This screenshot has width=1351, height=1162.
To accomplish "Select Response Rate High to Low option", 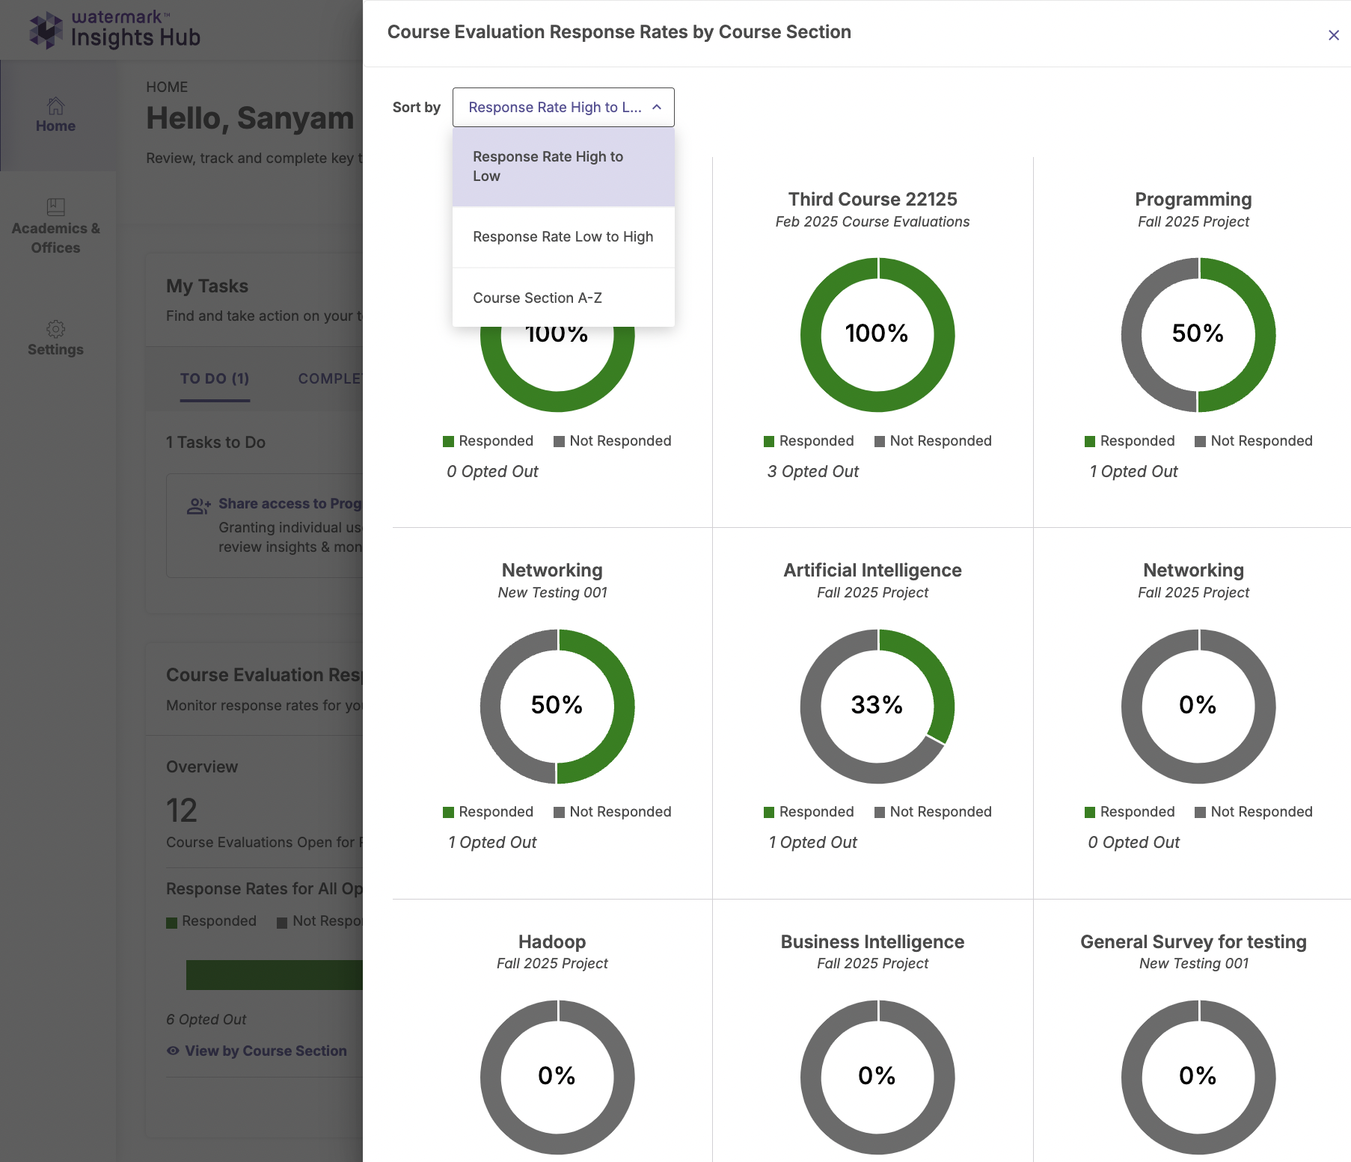I will [x=563, y=166].
